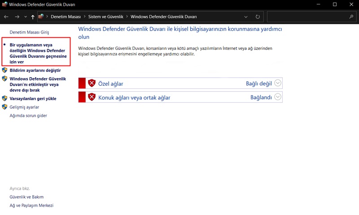
Task: Open Ağımda sorun gider link
Action: [x=28, y=116]
